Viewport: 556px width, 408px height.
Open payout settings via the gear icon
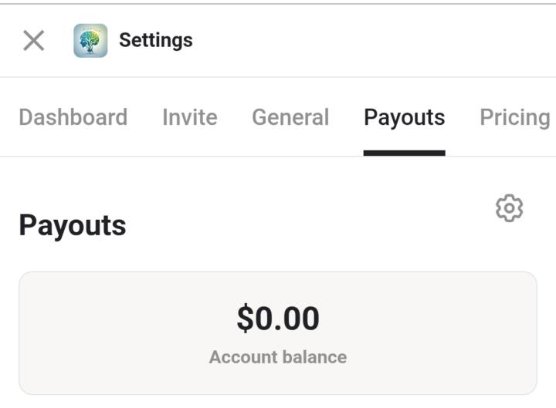[509, 208]
